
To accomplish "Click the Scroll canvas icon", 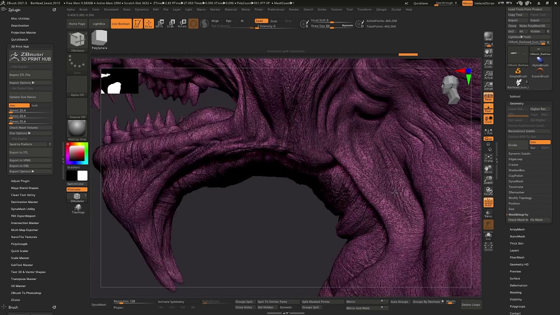I will 488,52.
